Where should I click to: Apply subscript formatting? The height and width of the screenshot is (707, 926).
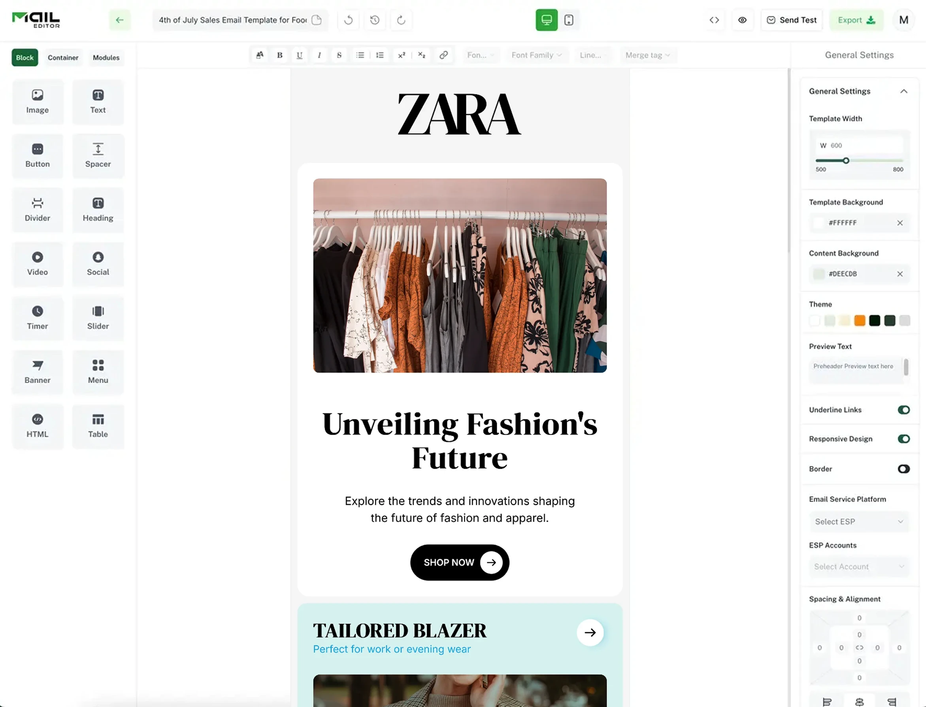(421, 55)
